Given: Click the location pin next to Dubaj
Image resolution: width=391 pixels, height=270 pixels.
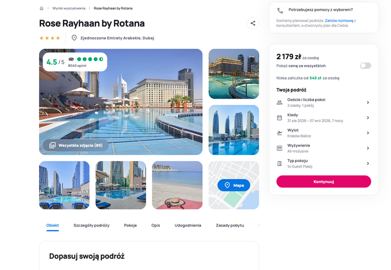Looking at the screenshot, I should 74,38.
